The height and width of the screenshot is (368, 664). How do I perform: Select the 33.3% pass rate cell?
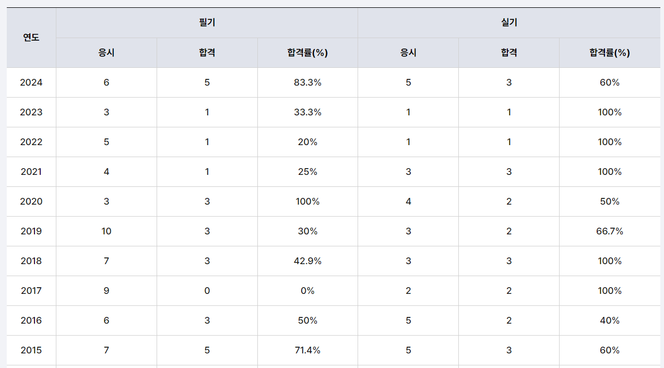[307, 112]
